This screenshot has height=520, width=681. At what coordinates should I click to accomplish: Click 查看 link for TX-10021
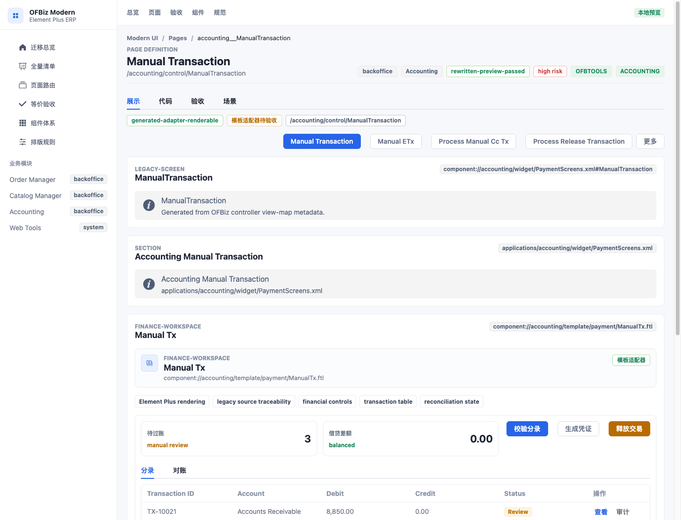pyautogui.click(x=601, y=512)
